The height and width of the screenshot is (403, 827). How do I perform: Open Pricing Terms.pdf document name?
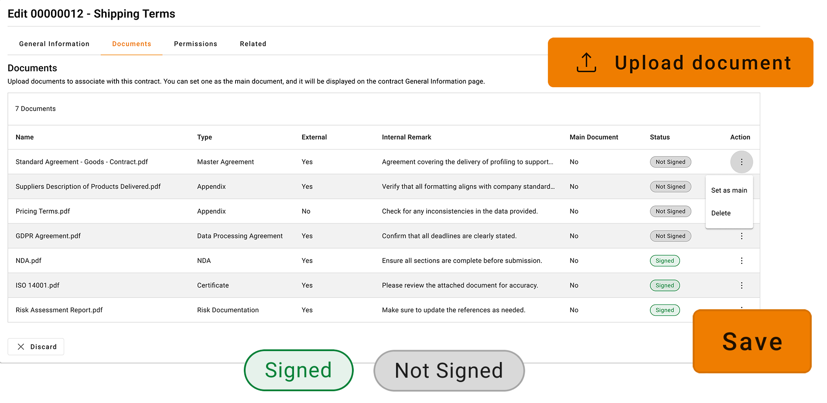click(x=43, y=212)
